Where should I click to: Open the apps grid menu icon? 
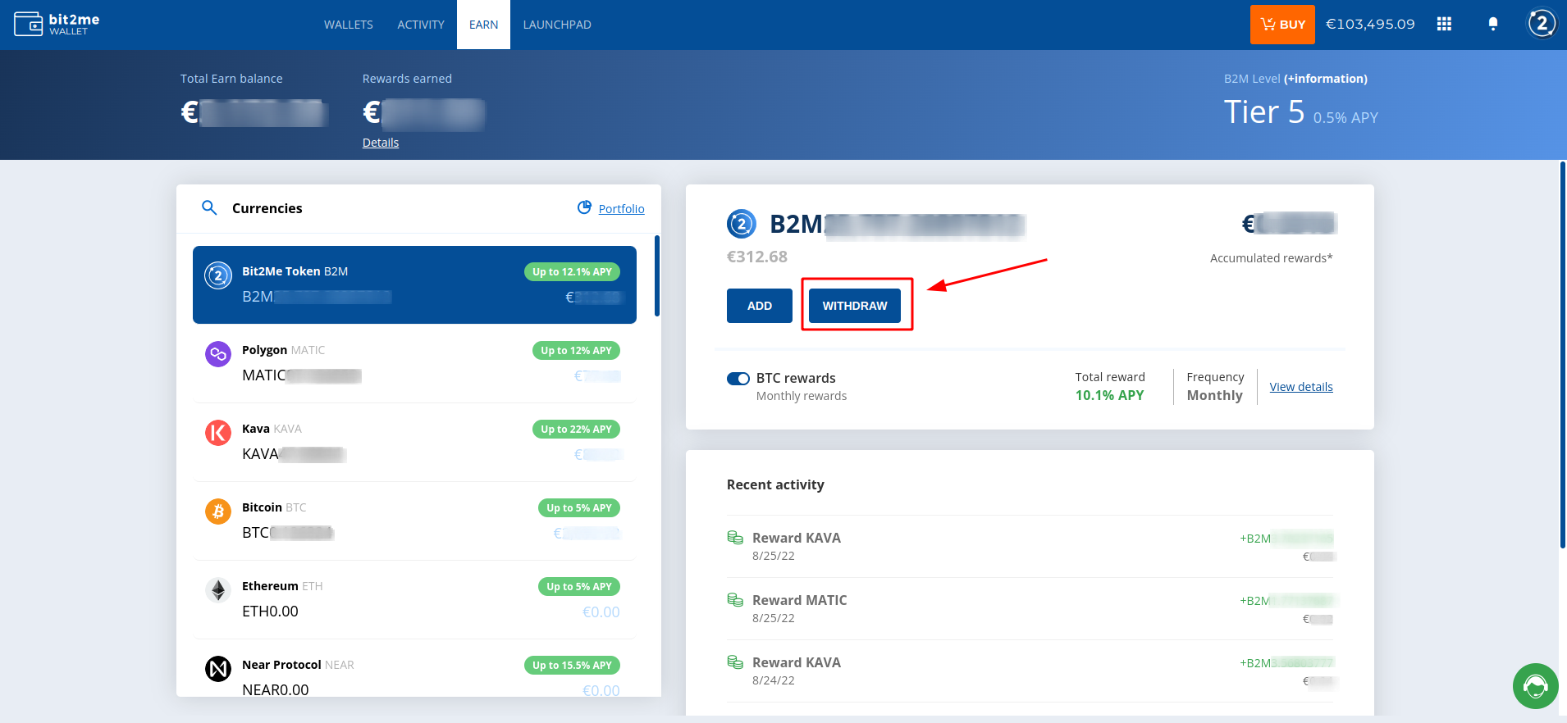click(1445, 25)
